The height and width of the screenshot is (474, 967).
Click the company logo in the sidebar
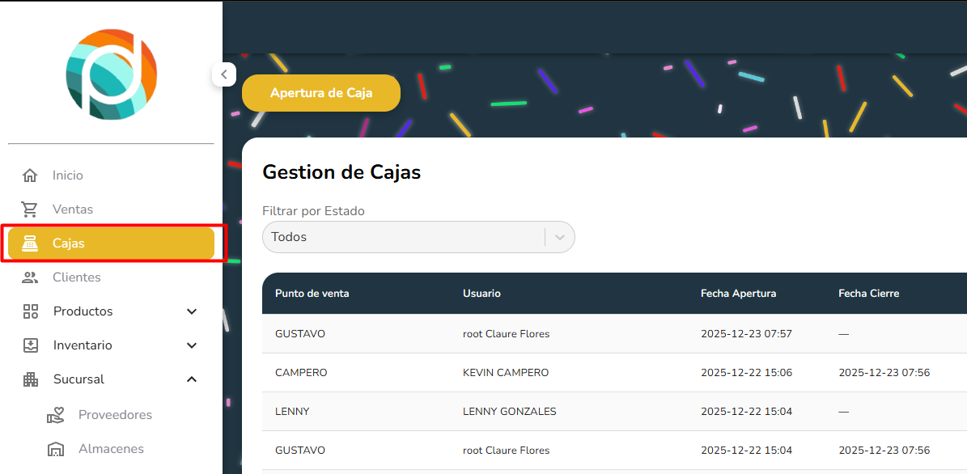pos(111,74)
